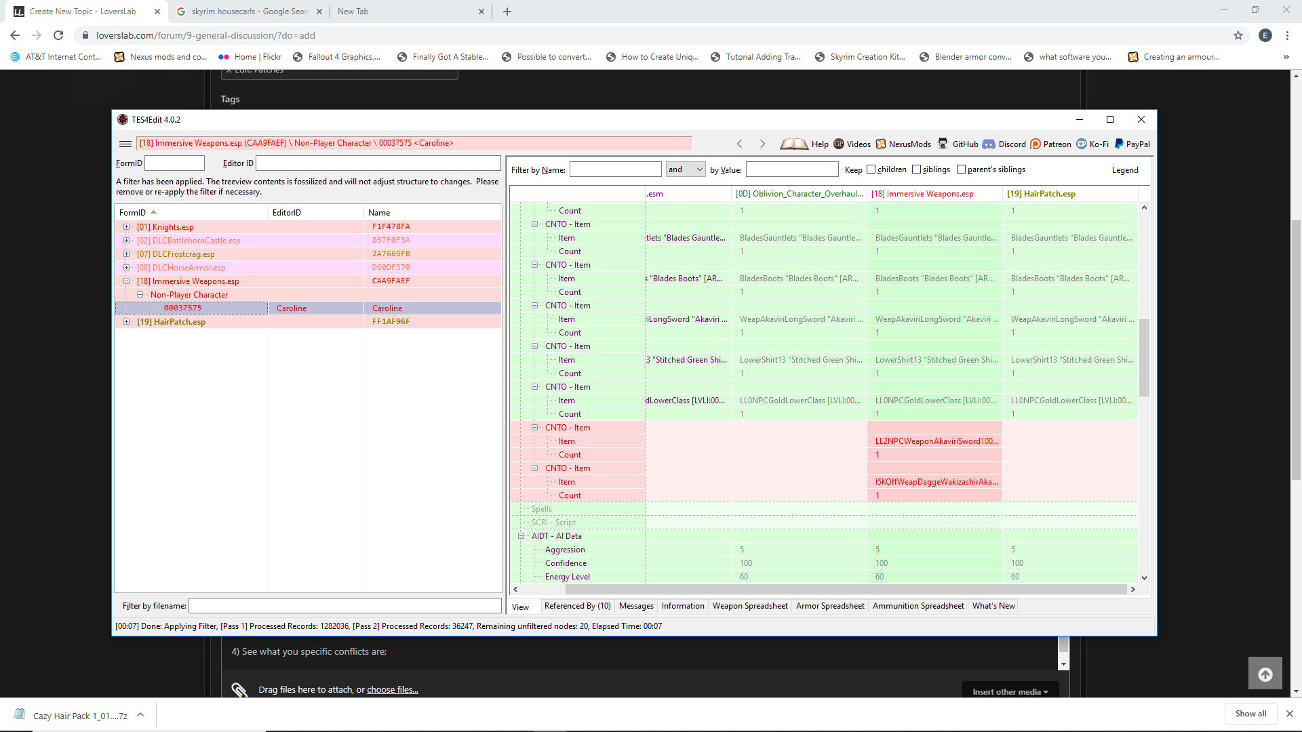
Task: Open a new browser tab with plus icon
Action: click(x=507, y=12)
